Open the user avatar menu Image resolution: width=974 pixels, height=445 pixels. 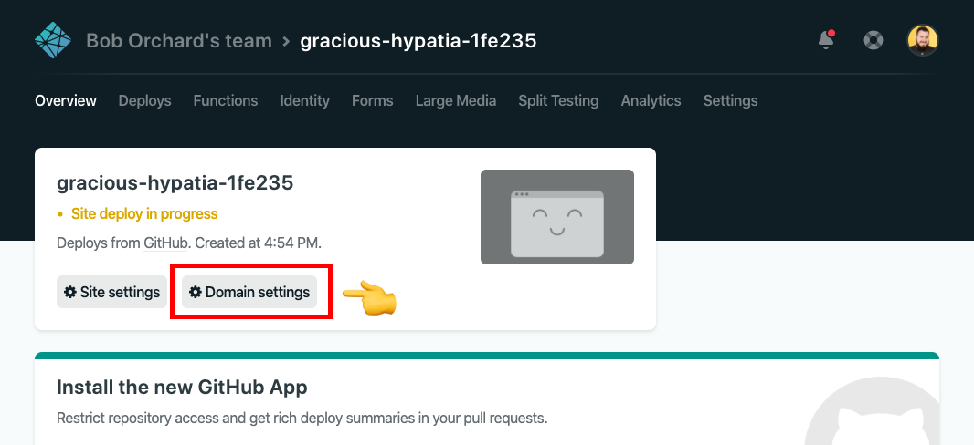pos(923,41)
